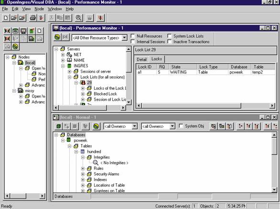The image size is (280, 209).
Task: Click the missy node computer icon
Action: click(21, 91)
